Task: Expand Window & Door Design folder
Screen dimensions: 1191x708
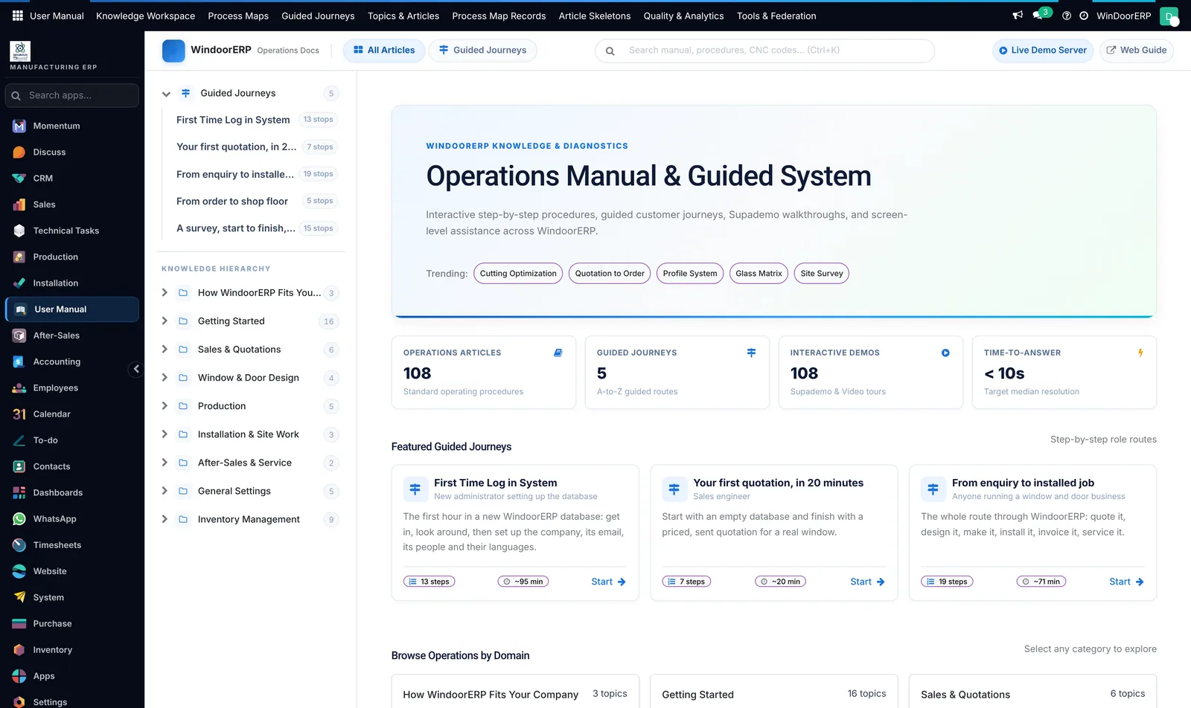Action: (x=165, y=378)
